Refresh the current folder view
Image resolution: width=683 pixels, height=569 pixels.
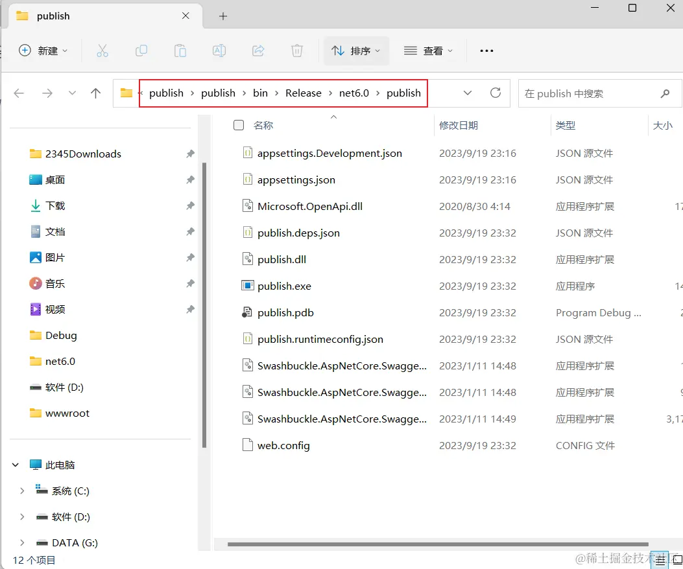click(496, 93)
